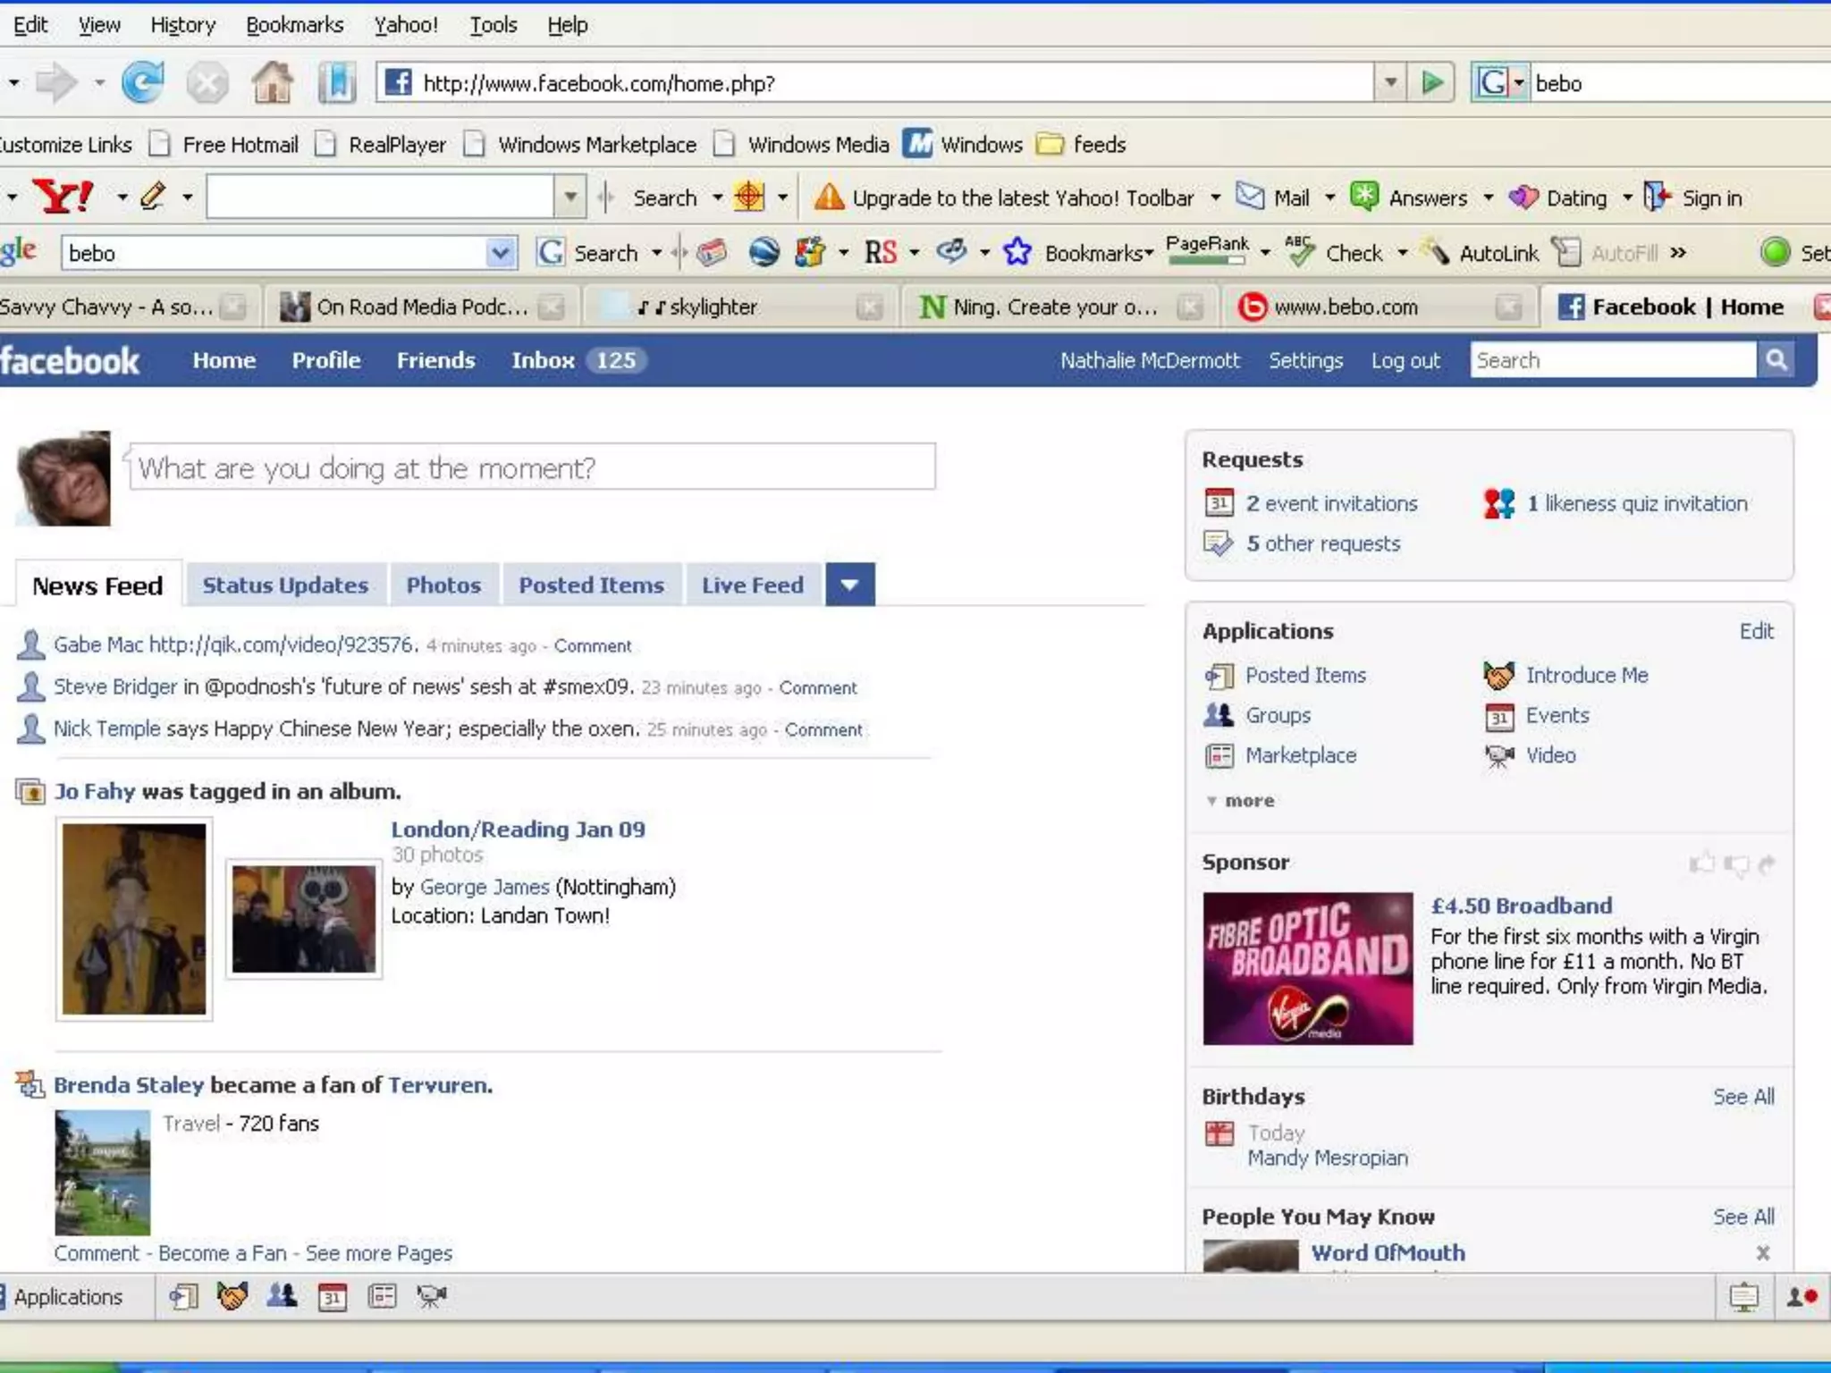Click the Yahoo! toolbar logo
This screenshot has height=1373, width=1831.
63,197
